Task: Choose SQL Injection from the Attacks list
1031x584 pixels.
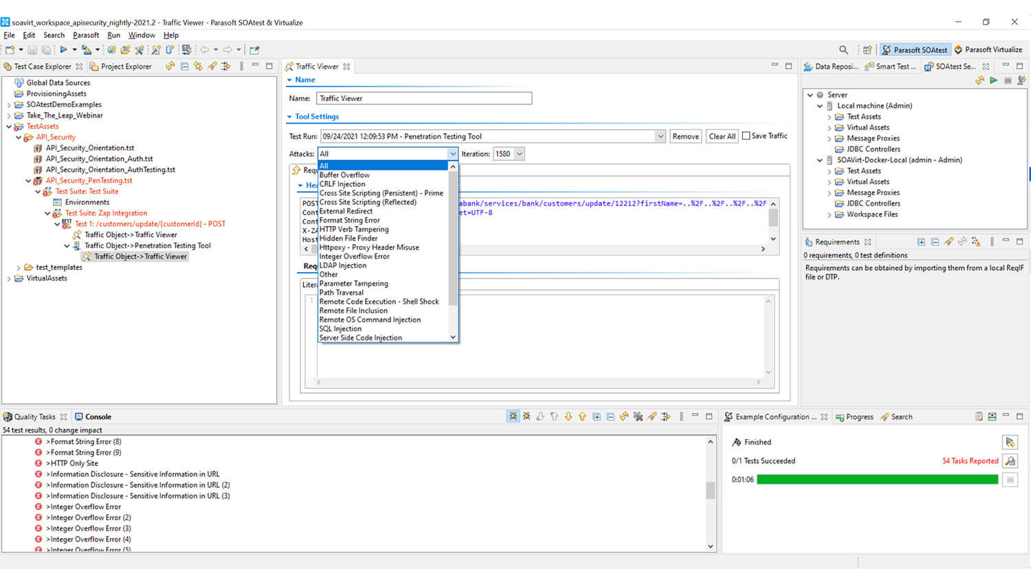Action: pos(340,328)
